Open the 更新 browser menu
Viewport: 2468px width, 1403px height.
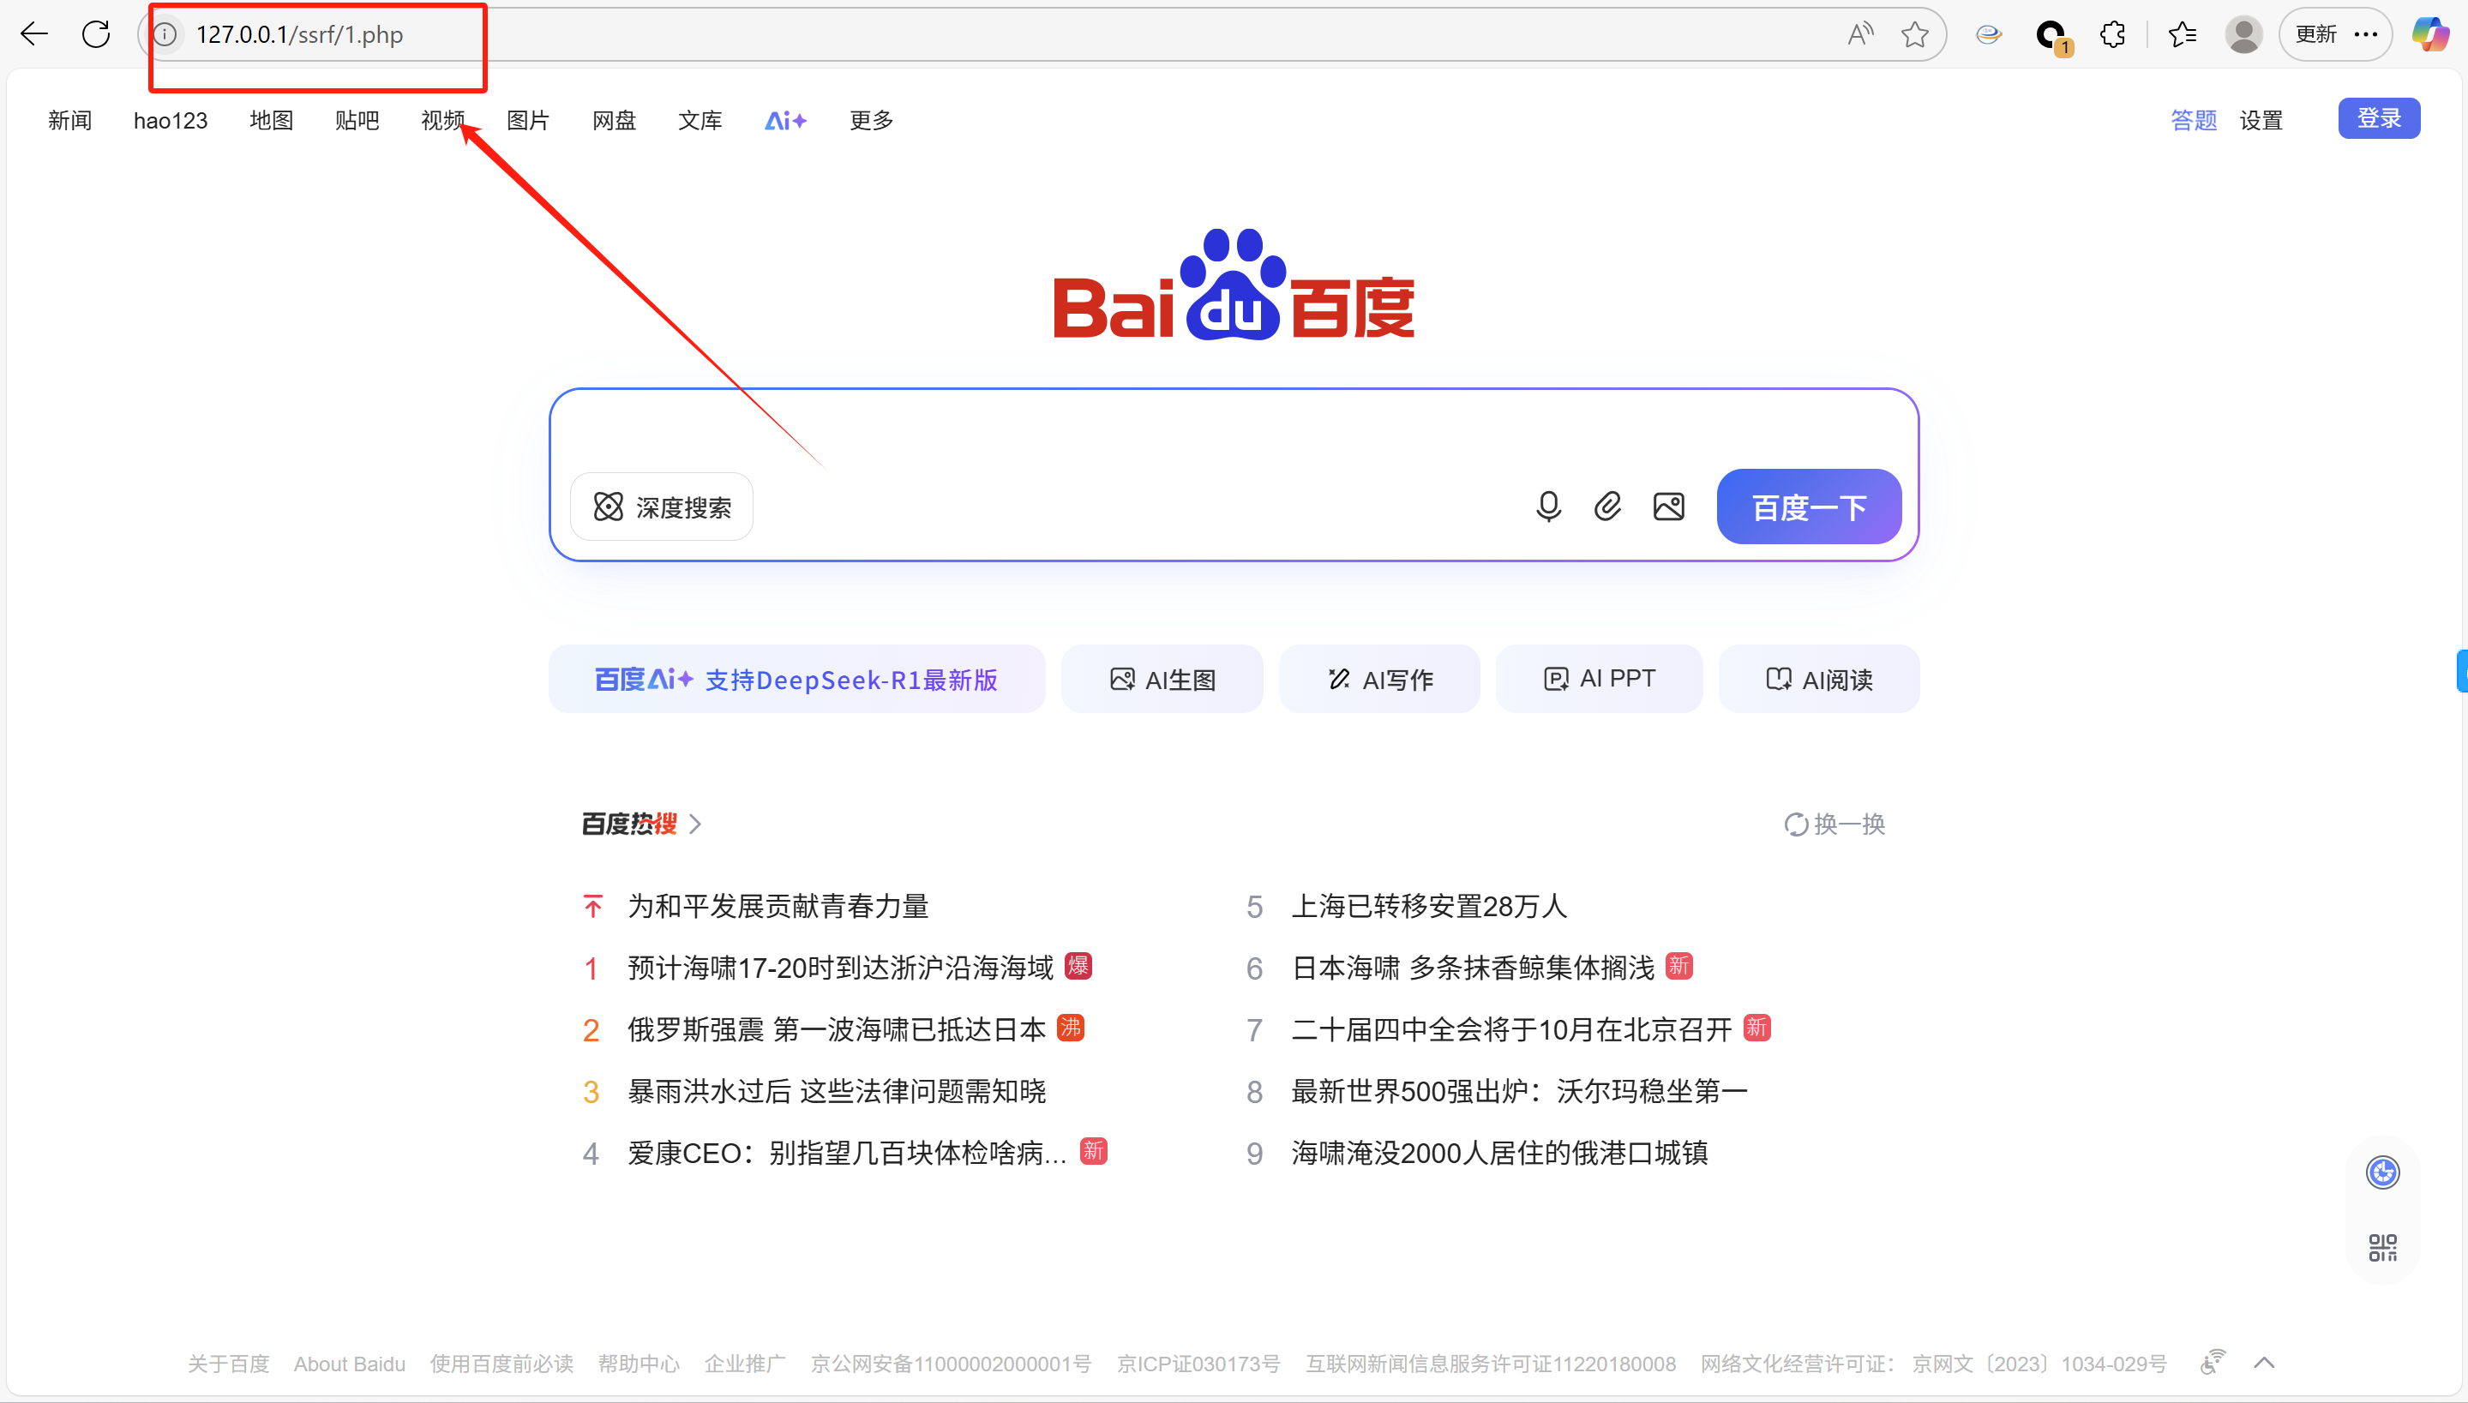click(2336, 34)
